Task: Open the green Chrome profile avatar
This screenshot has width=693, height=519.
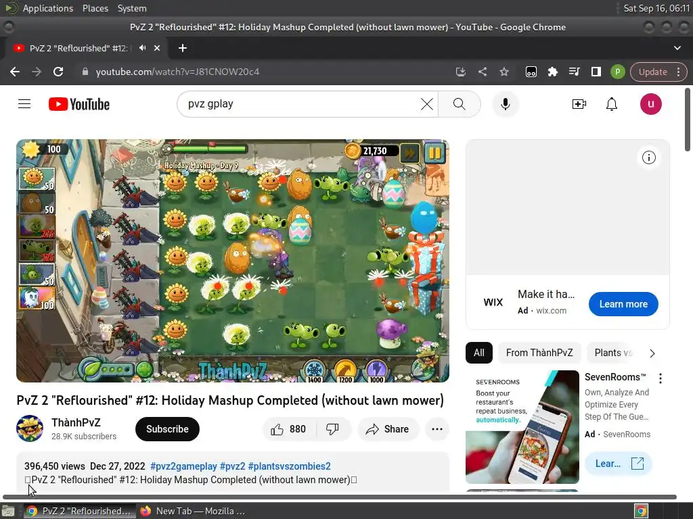Action: click(617, 72)
